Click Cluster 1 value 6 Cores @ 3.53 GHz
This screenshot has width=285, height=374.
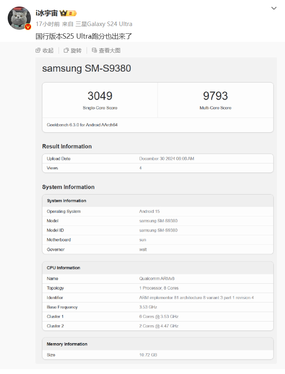(x=159, y=317)
